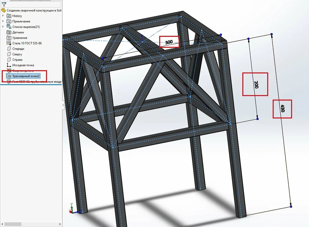Click the material icon for Сталь 10

(x=9, y=43)
